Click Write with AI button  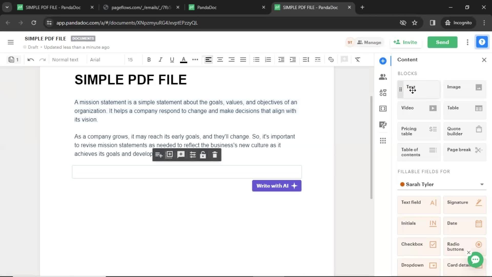coord(277,186)
